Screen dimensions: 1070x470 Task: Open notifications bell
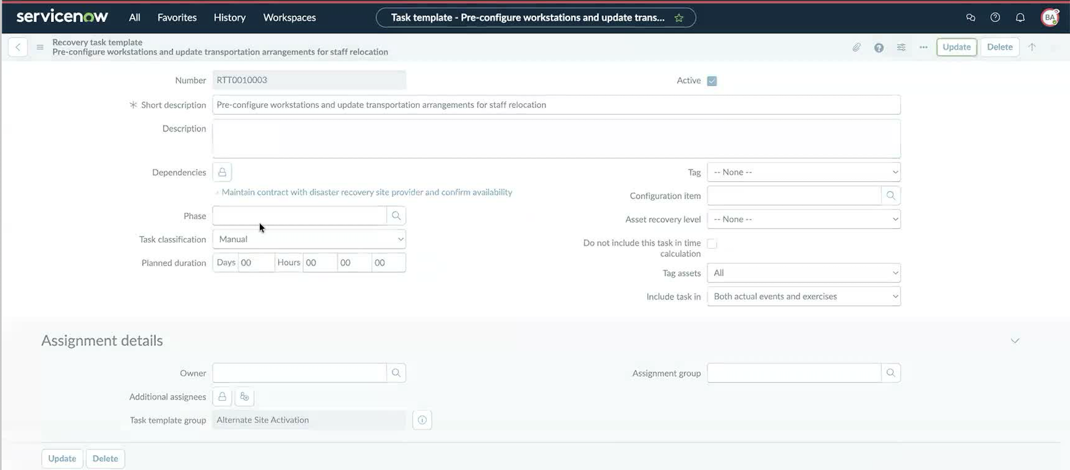coord(1020,17)
